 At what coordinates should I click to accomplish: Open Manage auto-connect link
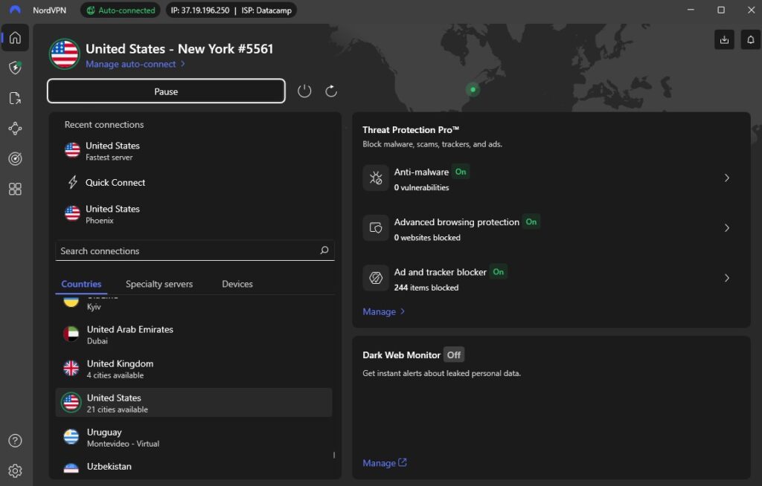(135, 64)
